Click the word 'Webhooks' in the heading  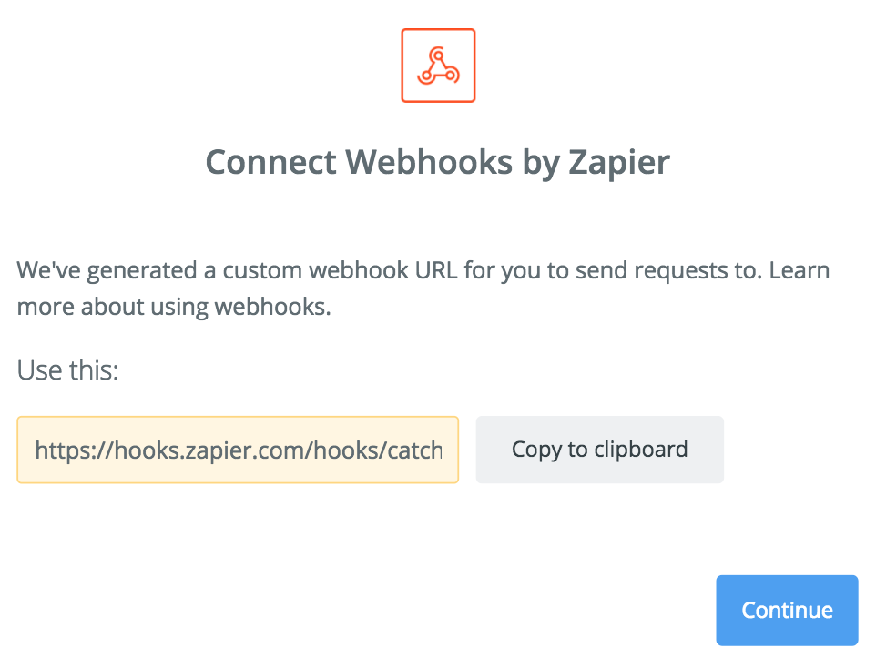[x=429, y=162]
